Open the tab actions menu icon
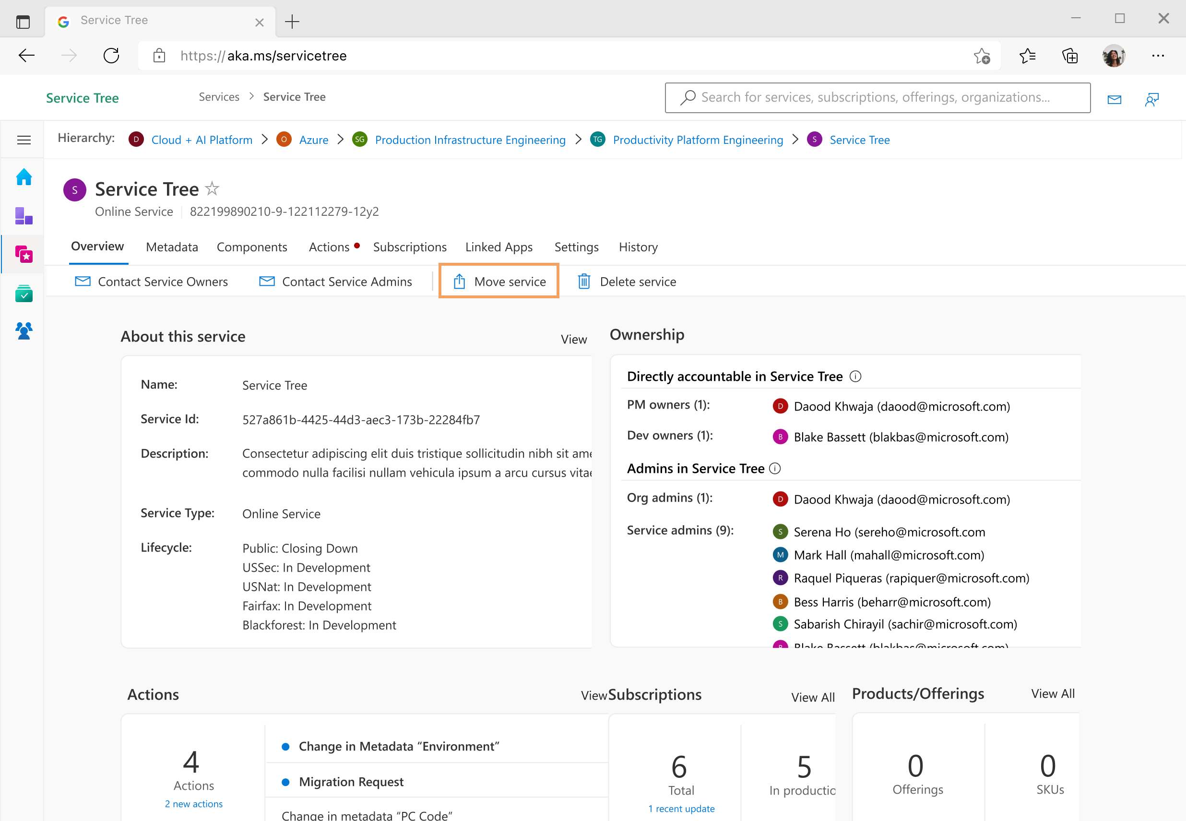The image size is (1186, 821). point(23,22)
